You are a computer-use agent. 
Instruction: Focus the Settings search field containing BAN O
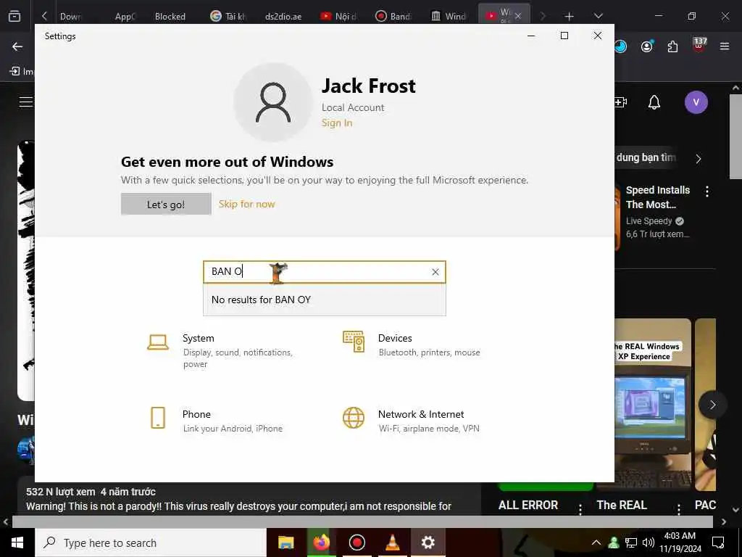[x=324, y=272]
